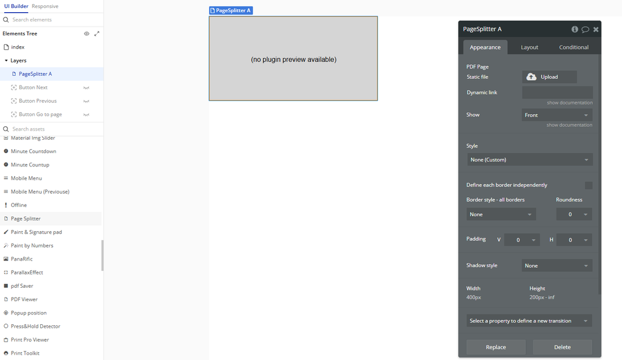Click the Offline plugin icon
Viewport: 622px width, 360px height.
click(6, 205)
